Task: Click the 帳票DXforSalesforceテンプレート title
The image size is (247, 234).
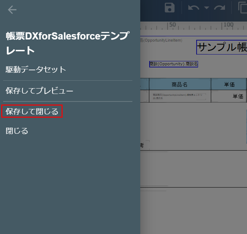Action: 68,43
